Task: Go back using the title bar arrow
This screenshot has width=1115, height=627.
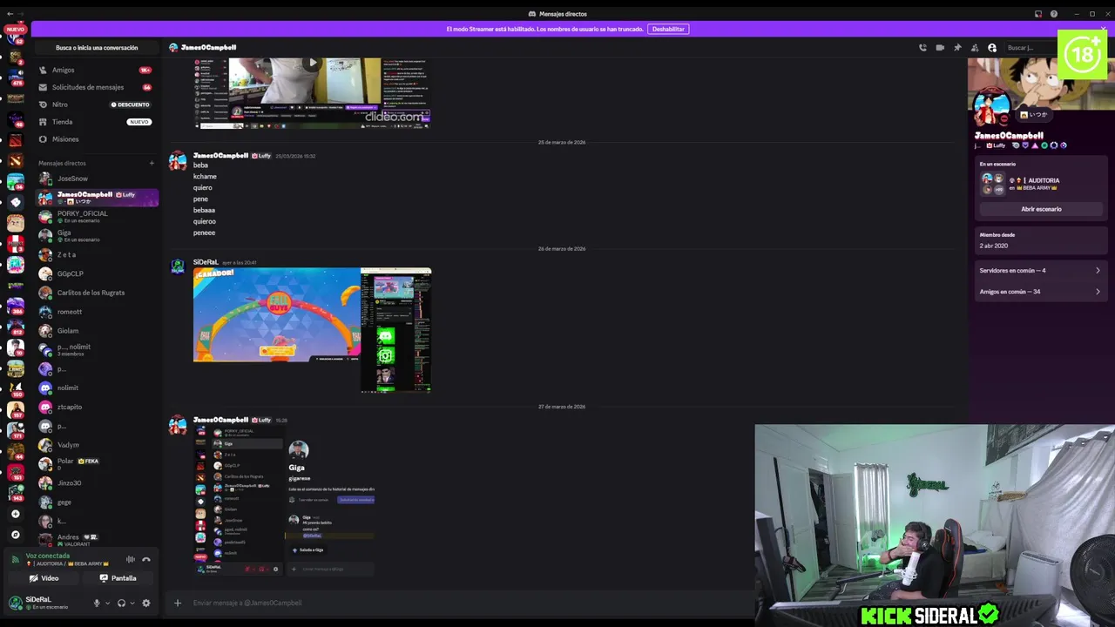Action: 10,14
